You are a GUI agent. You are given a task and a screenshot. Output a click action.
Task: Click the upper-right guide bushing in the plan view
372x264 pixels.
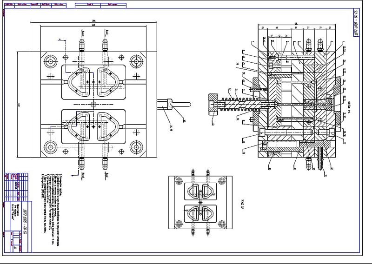135,61
